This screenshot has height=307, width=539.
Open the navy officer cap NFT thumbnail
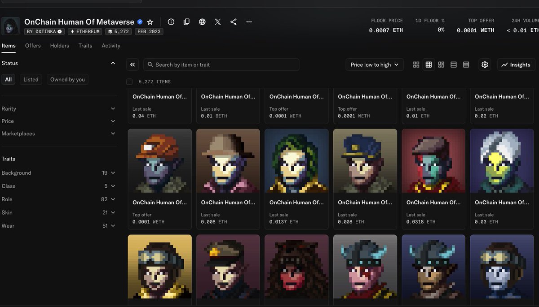click(365, 161)
